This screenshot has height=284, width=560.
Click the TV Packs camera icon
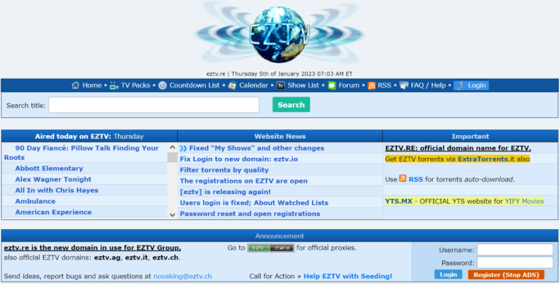(114, 86)
